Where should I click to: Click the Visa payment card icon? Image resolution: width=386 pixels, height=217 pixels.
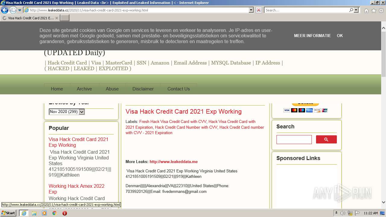pyautogui.click(x=287, y=110)
